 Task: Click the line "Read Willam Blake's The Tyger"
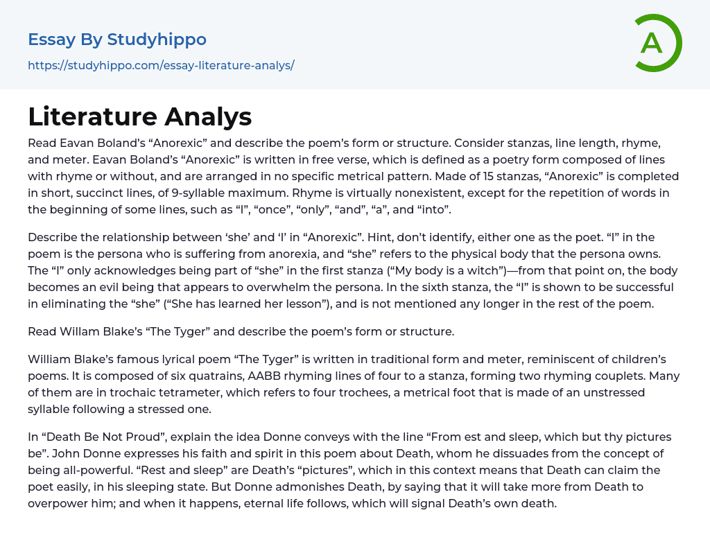(x=241, y=331)
